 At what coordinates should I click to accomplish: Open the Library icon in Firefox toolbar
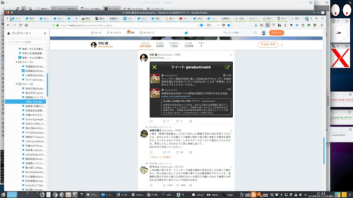[x=261, y=25]
